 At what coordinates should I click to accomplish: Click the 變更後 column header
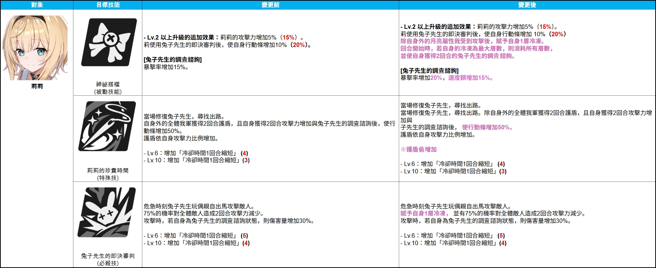527,5
